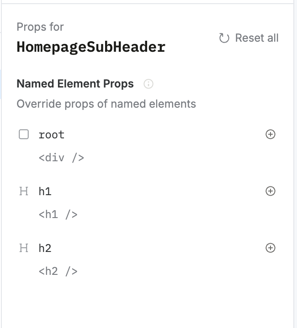
Task: Click the <div /> tag under root
Action: [x=61, y=158]
